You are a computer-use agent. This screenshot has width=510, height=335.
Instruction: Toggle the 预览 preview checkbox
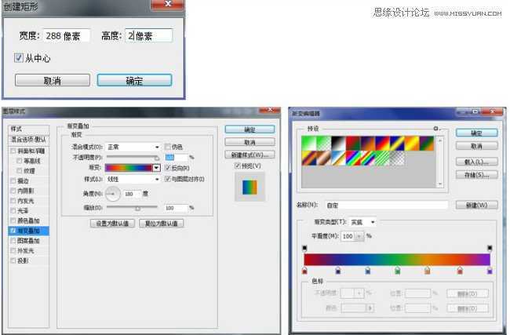[238, 166]
